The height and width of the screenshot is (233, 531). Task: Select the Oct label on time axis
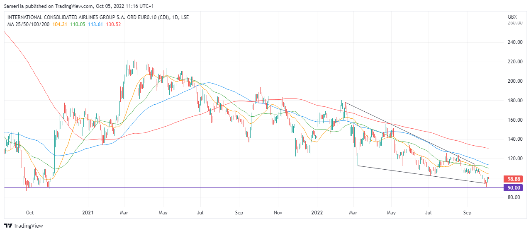tap(30, 213)
